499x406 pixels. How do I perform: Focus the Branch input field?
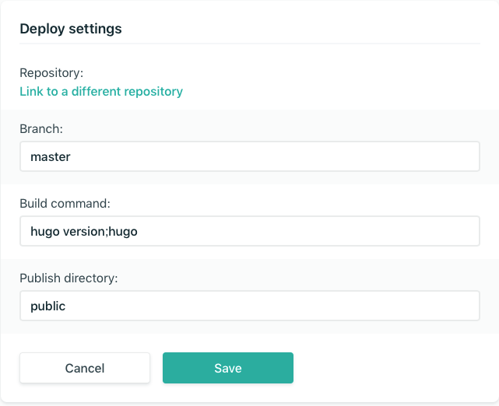(249, 156)
